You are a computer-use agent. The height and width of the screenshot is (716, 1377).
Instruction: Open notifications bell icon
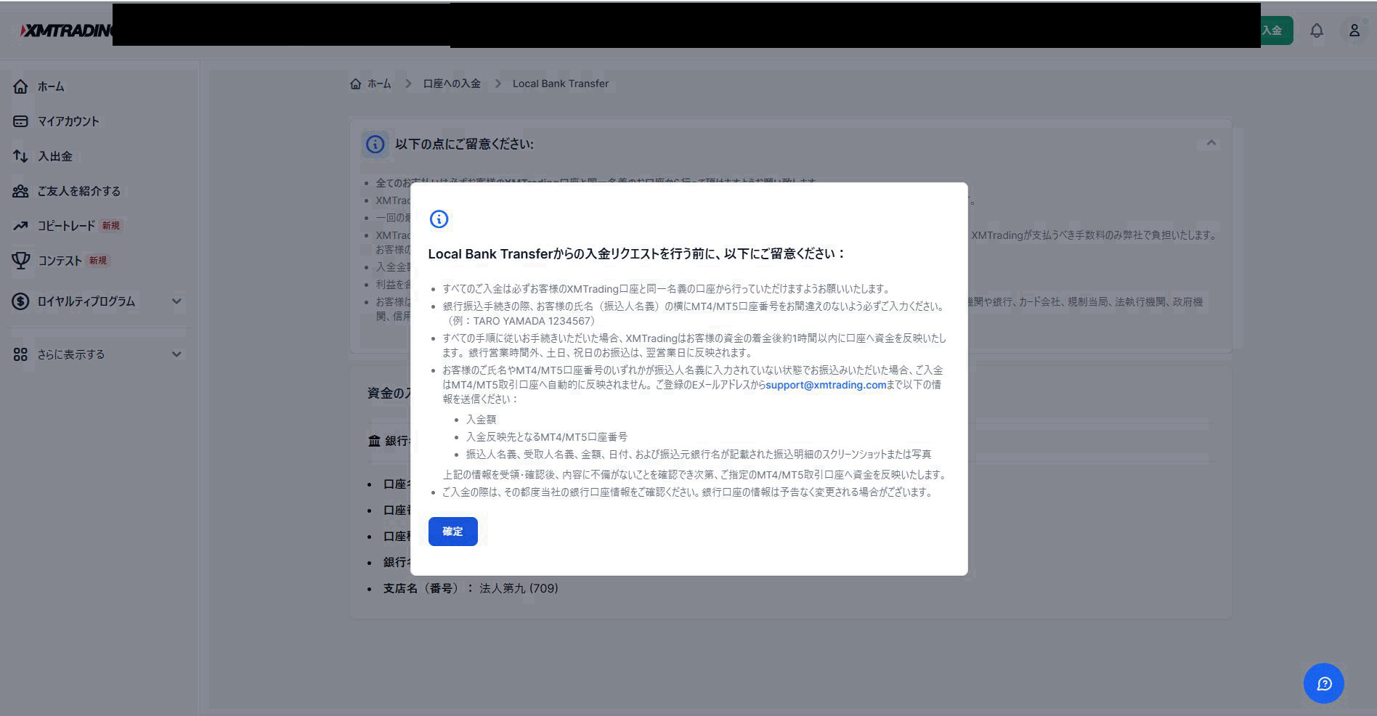point(1317,30)
